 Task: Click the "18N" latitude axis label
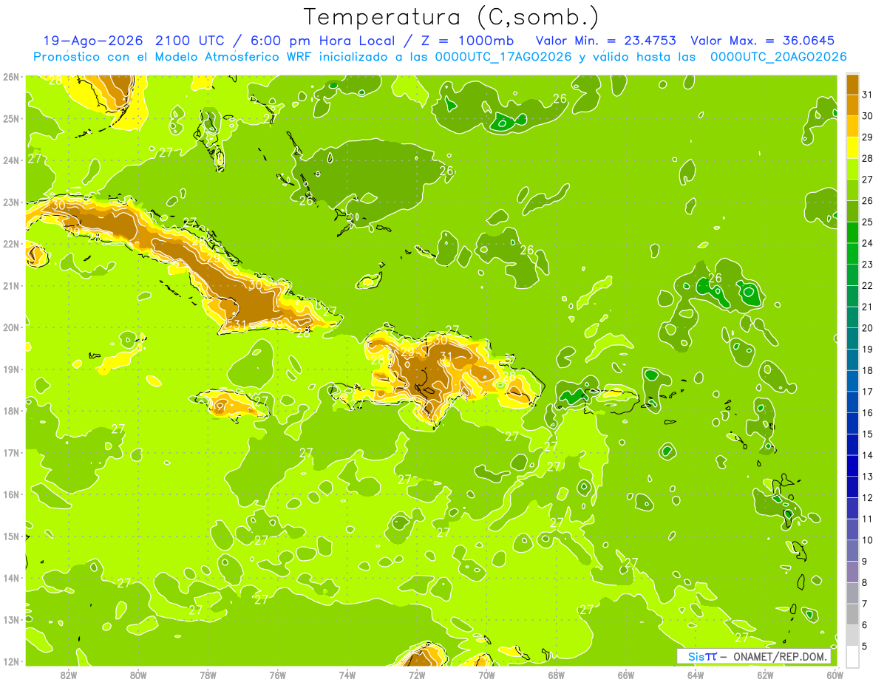pyautogui.click(x=11, y=410)
